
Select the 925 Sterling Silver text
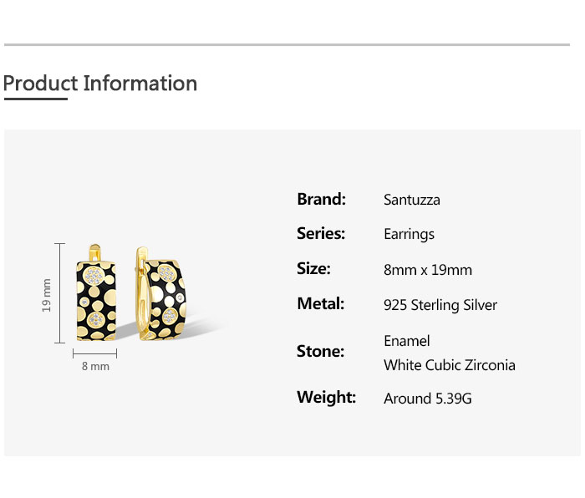(440, 305)
